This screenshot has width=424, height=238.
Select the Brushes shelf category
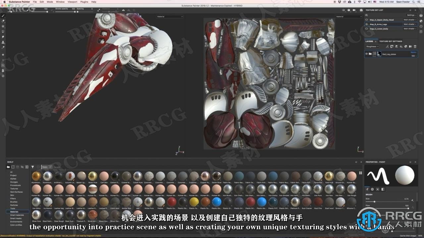tap(14, 202)
